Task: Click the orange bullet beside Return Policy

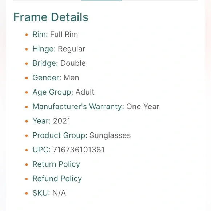Action: 27,164
